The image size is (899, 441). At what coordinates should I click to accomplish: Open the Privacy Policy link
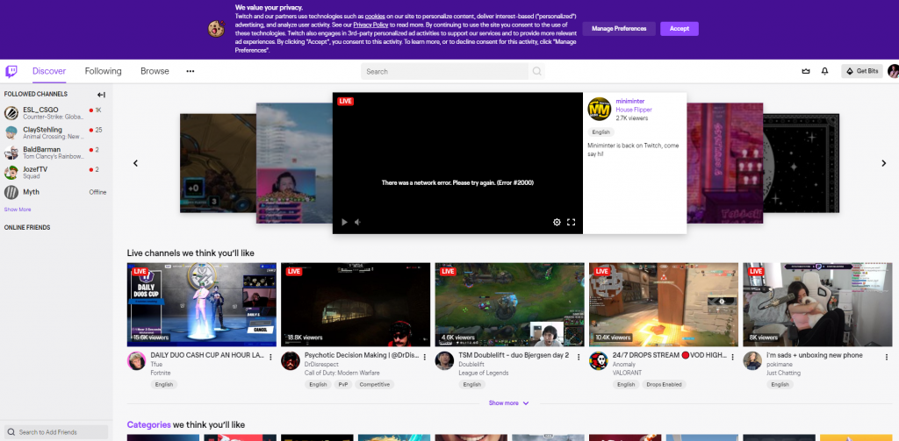click(371, 25)
